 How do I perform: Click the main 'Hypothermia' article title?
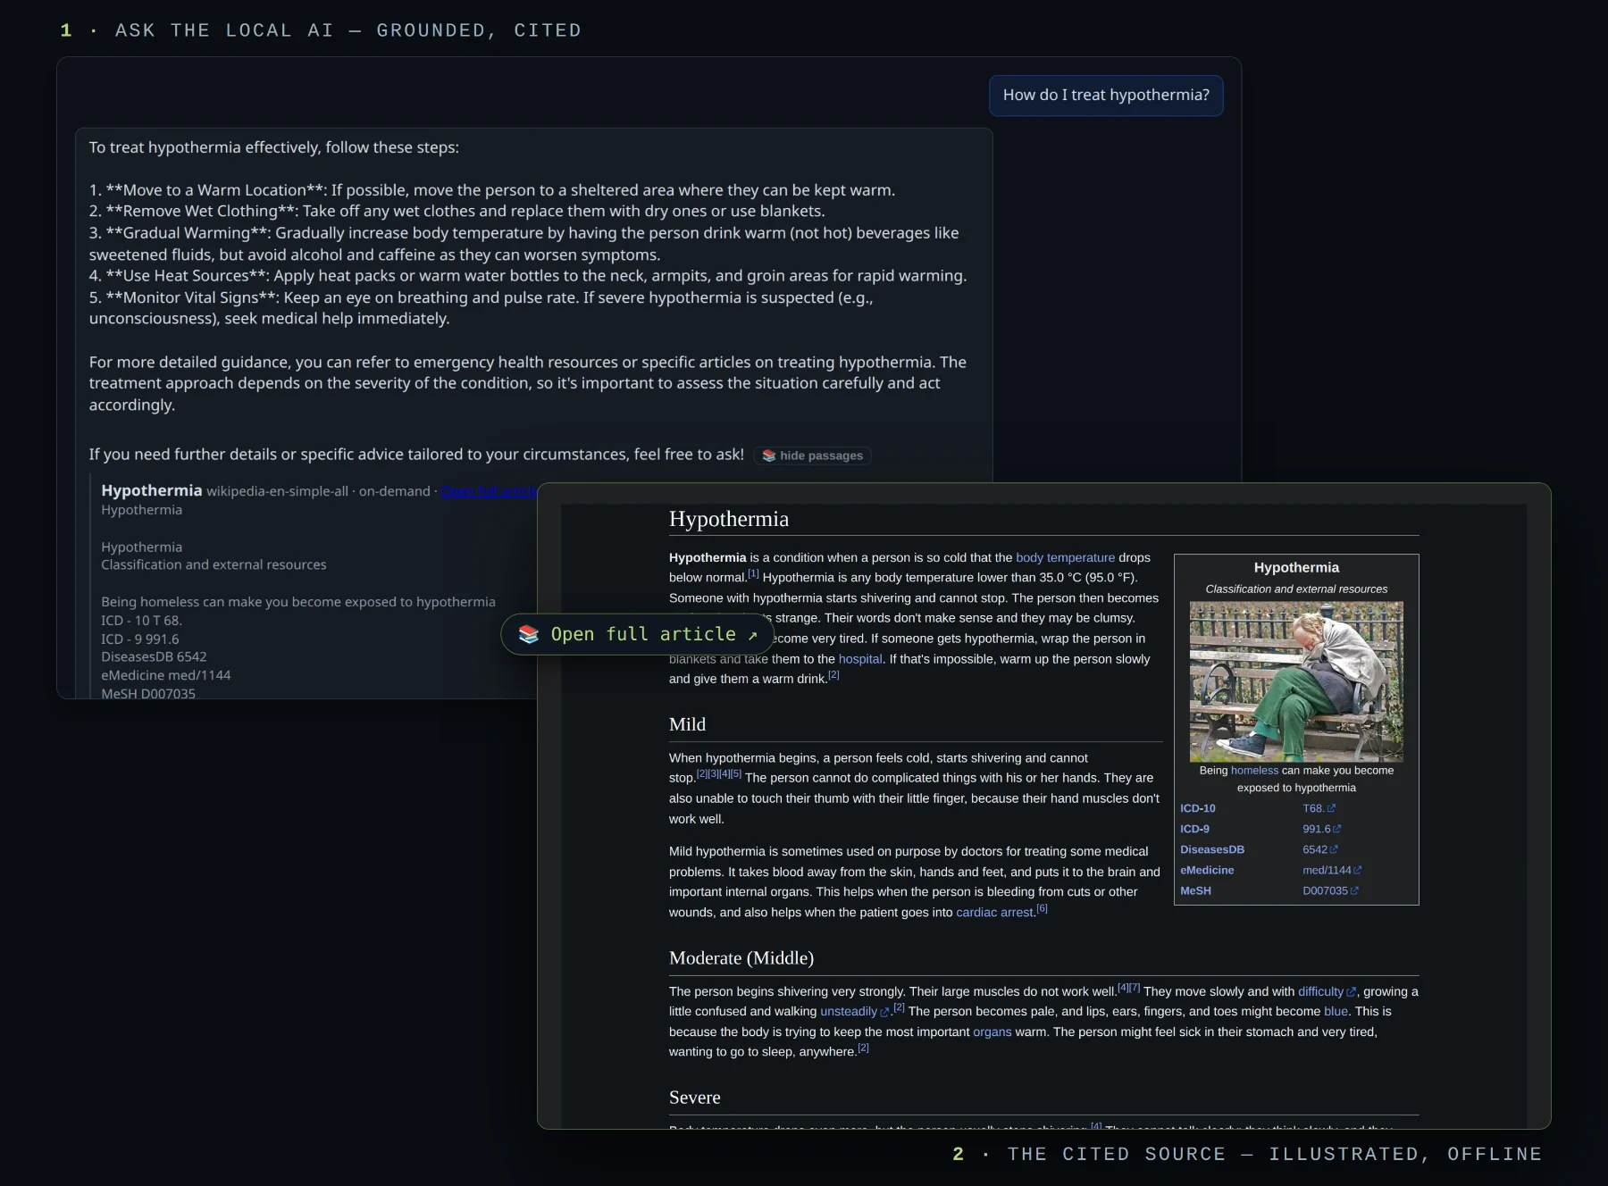[x=729, y=519]
